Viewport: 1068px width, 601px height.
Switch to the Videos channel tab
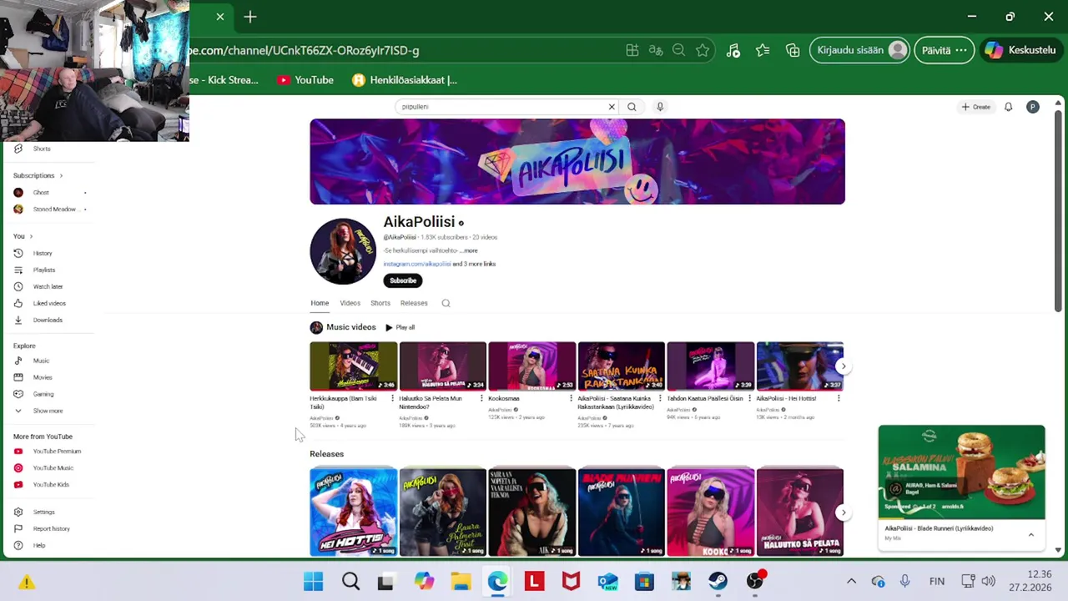pyautogui.click(x=350, y=303)
